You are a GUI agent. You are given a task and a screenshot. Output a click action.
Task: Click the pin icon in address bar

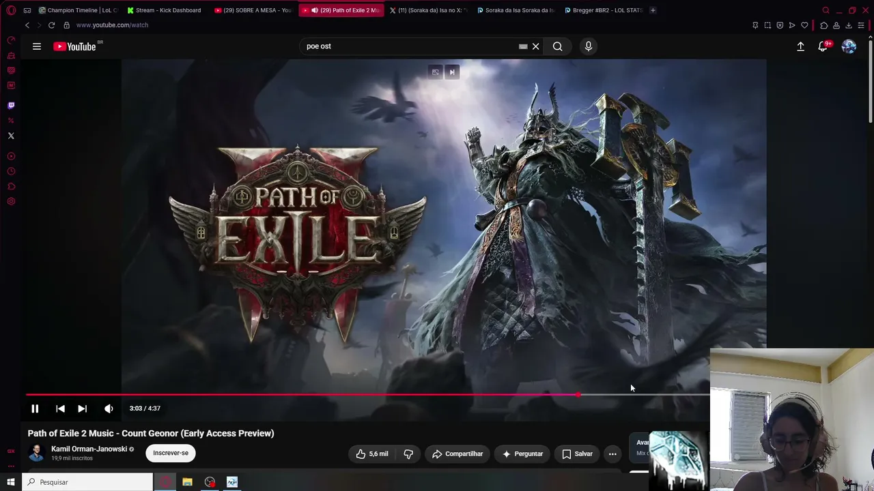pyautogui.click(x=755, y=25)
